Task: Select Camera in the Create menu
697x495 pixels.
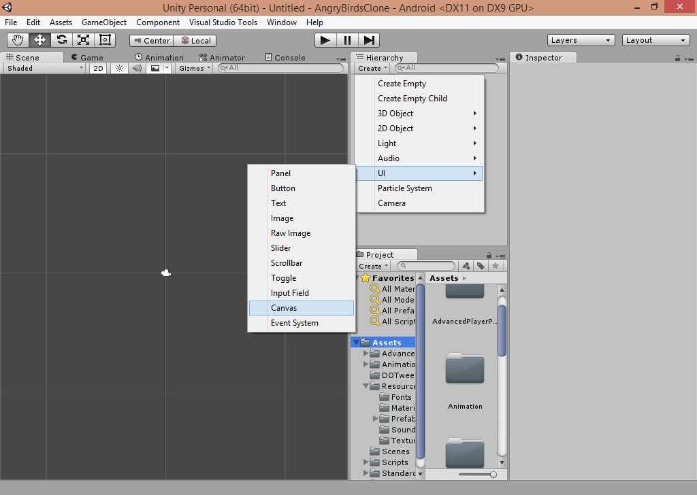Action: point(419,203)
